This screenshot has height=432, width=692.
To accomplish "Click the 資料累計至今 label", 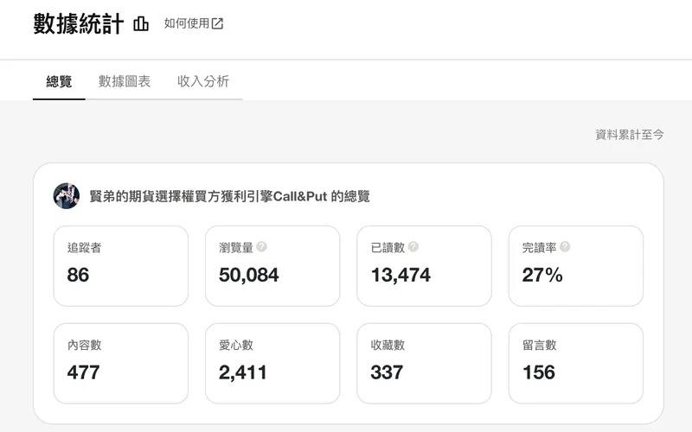I will click(630, 135).
